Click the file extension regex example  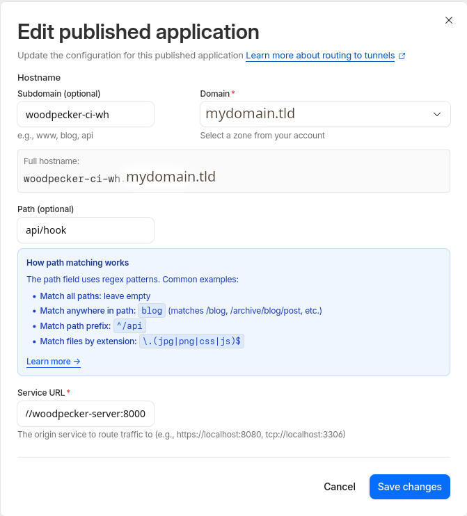click(191, 341)
